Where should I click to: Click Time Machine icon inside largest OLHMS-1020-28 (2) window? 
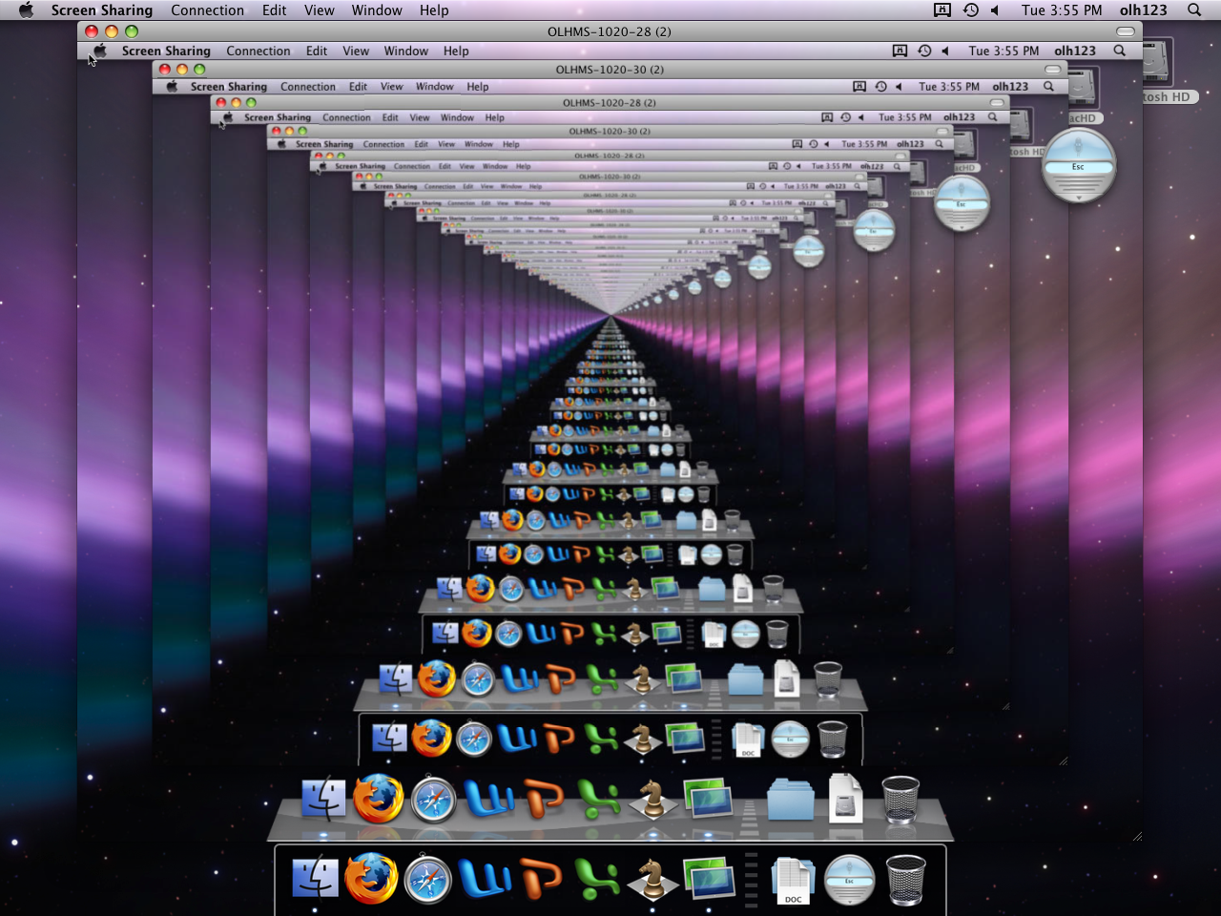click(x=924, y=51)
